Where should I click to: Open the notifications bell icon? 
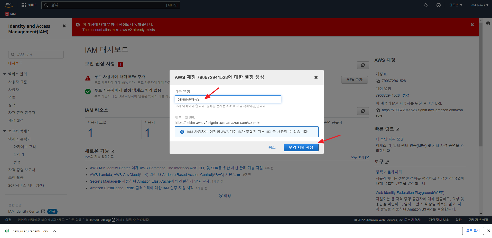[426, 5]
